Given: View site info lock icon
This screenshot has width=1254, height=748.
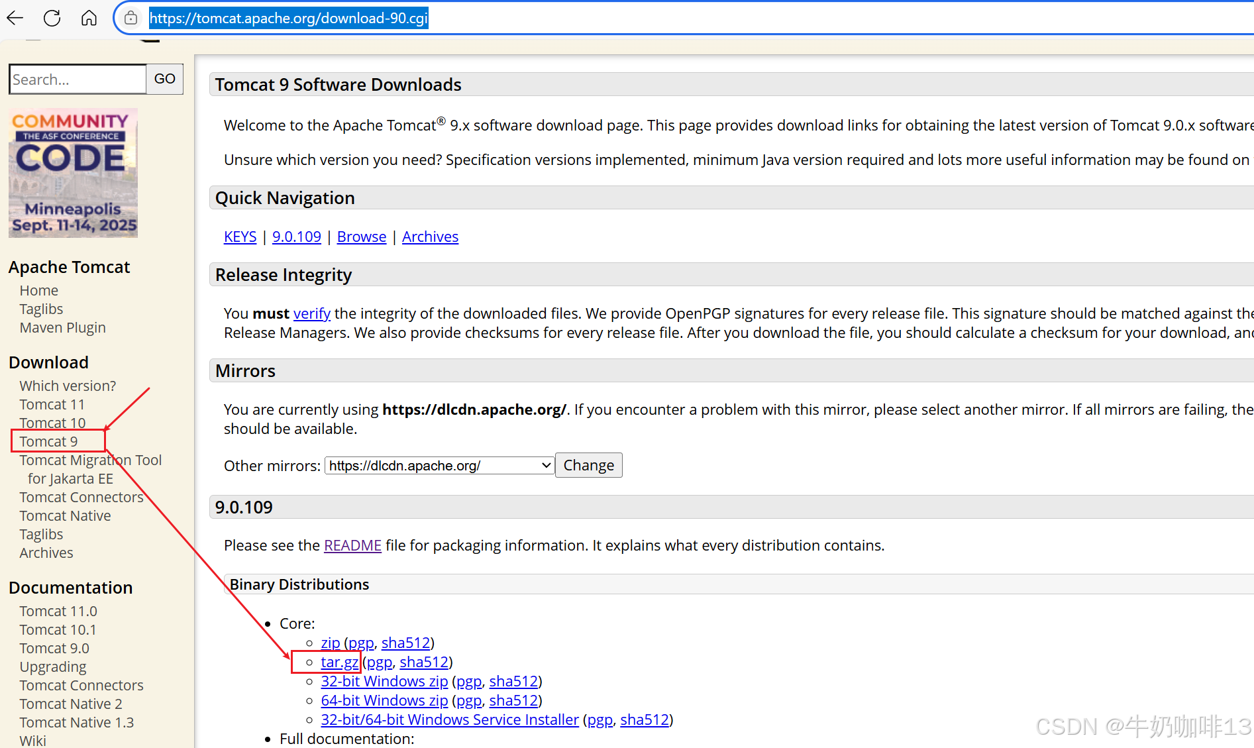Looking at the screenshot, I should pos(131,18).
